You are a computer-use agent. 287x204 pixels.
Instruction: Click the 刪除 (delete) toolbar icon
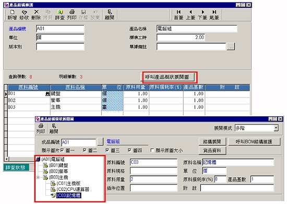(x=36, y=15)
